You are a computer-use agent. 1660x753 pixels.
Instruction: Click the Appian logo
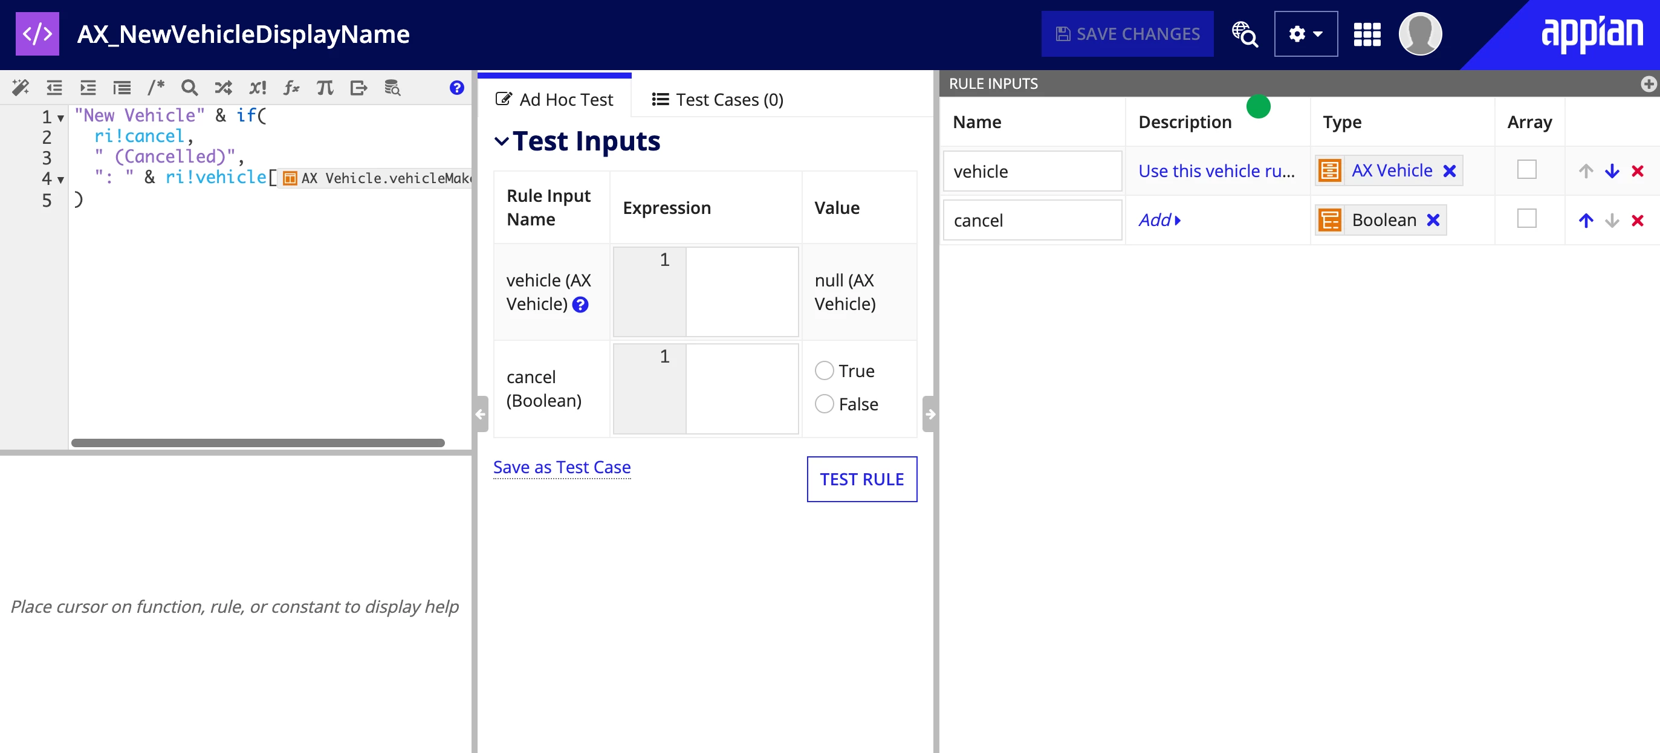[1592, 33]
